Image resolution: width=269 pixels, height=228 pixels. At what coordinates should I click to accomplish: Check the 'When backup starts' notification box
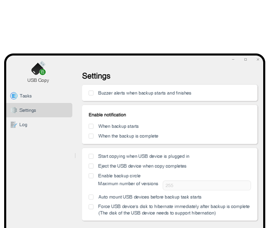(91, 126)
